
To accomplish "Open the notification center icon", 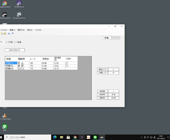I will pyautogui.click(x=168, y=137).
